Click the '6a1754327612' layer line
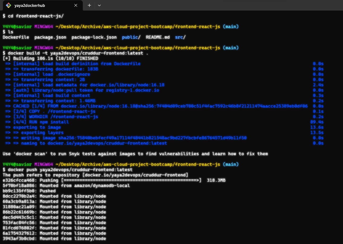 [x=54, y=233]
